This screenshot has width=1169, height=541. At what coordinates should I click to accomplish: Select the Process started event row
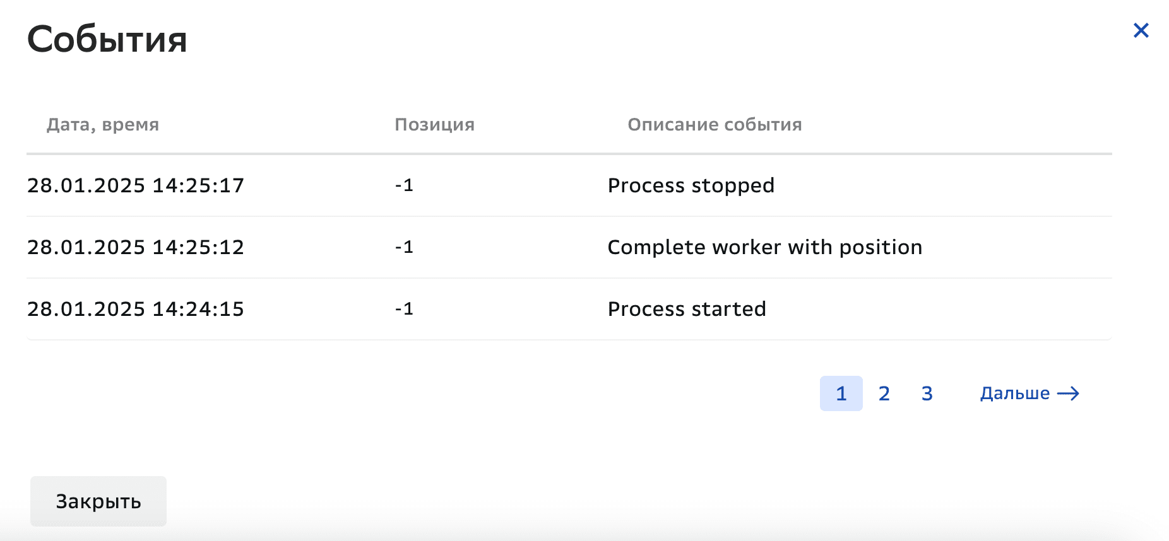point(568,309)
